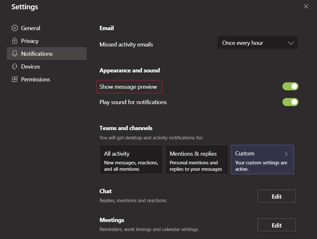The width and height of the screenshot is (317, 239).
Task: Select the All activity option
Action: pos(131,160)
